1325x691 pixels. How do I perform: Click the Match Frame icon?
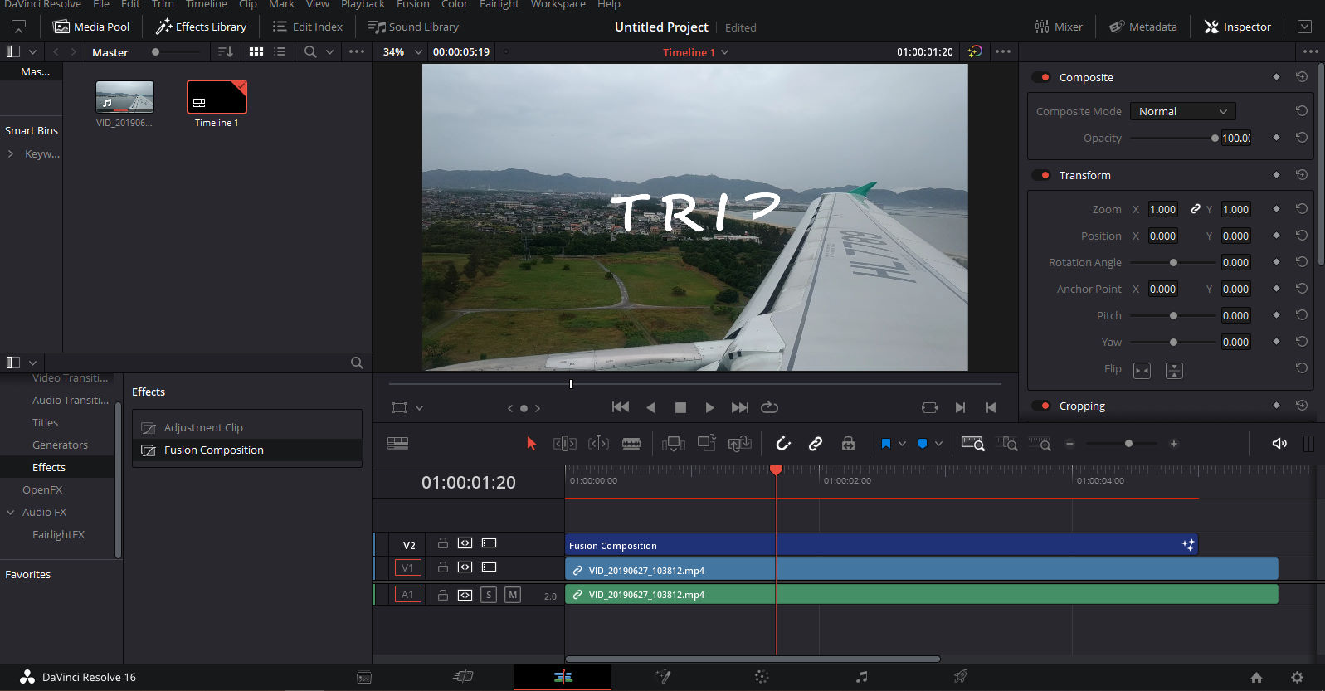point(929,407)
